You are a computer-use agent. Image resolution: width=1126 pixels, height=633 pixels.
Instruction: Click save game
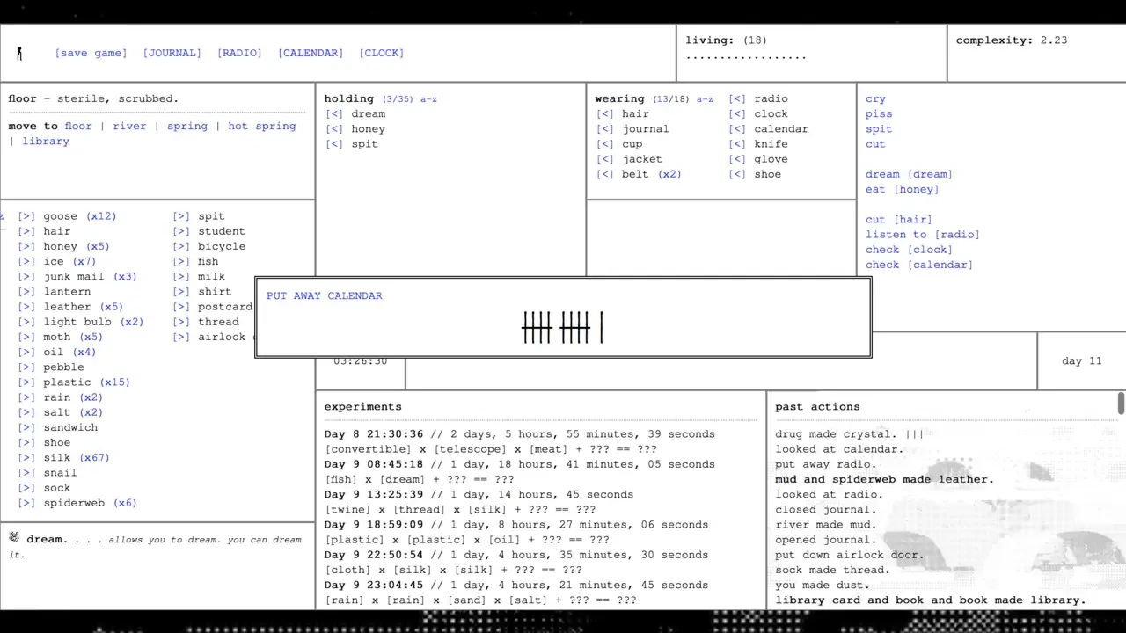[91, 53]
